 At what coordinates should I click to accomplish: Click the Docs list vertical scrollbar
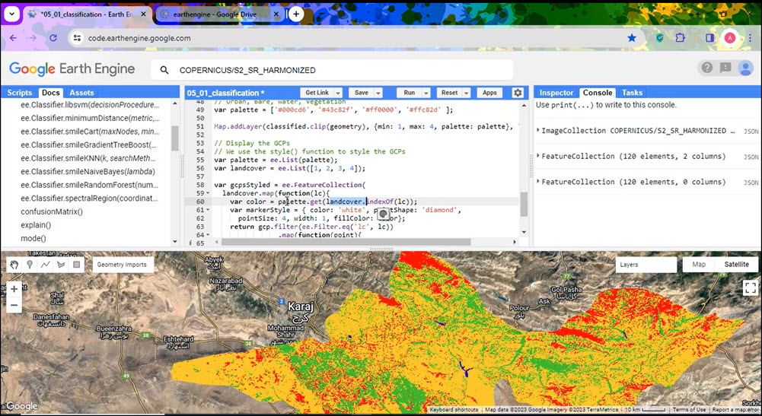[175, 138]
